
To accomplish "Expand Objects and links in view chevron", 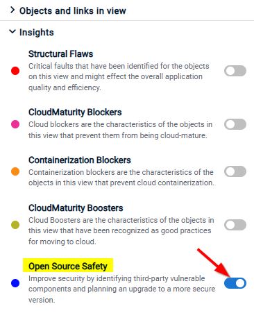I will click(x=12, y=10).
